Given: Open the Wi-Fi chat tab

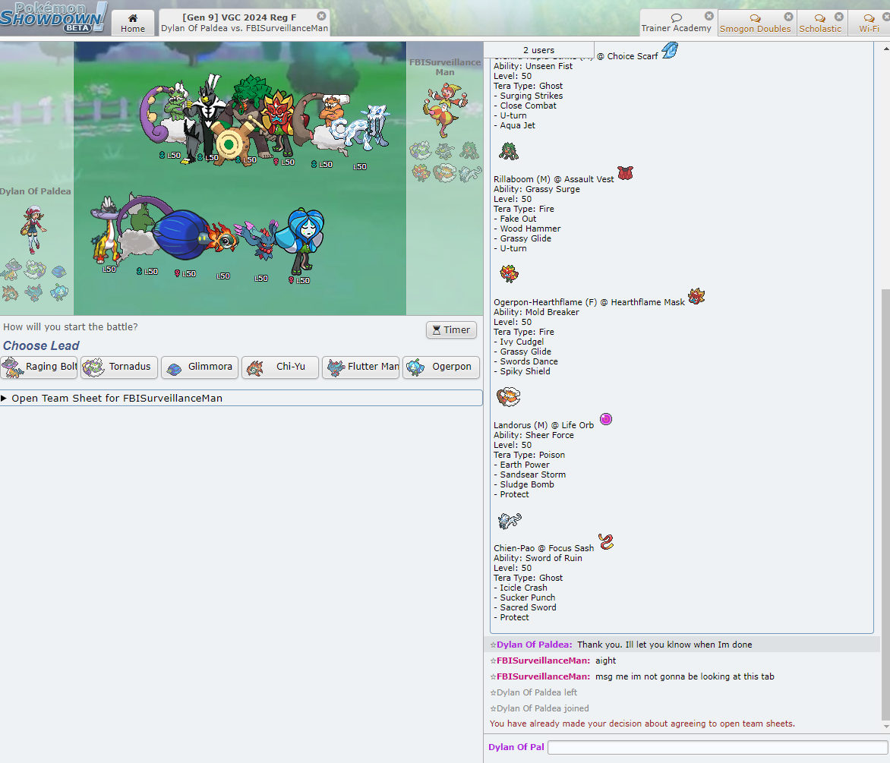Looking at the screenshot, I should click(x=869, y=24).
